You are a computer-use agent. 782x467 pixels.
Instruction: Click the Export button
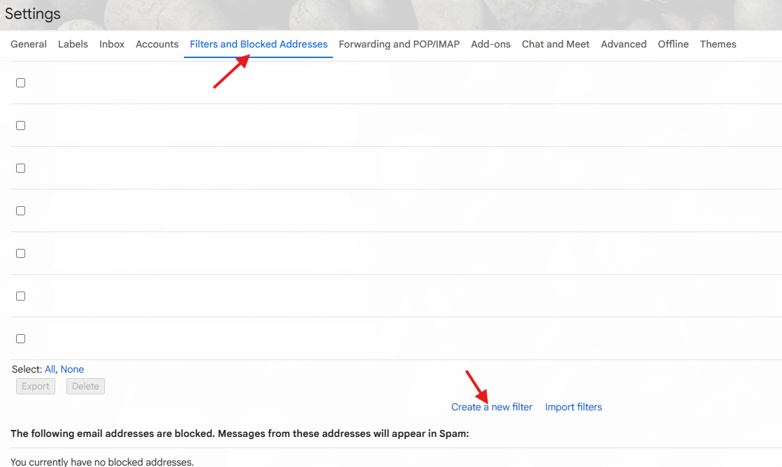(36, 387)
